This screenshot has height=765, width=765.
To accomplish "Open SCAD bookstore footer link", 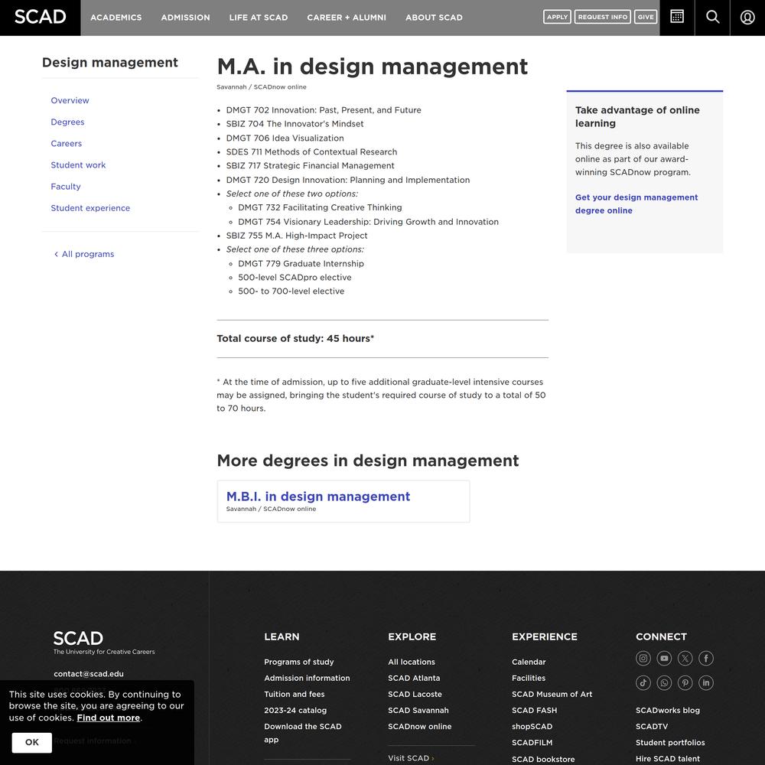I will pos(543,759).
